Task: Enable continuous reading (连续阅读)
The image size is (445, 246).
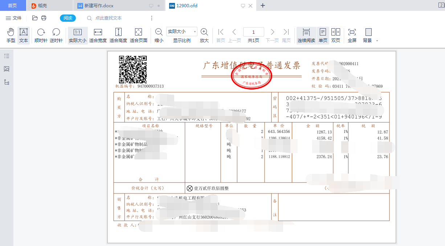Action: click(306, 36)
